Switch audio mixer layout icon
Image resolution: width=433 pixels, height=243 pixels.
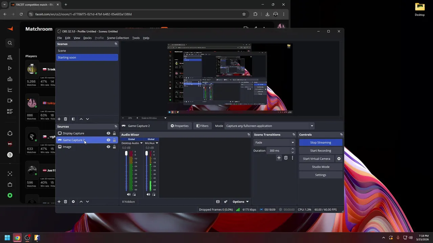coord(218,202)
